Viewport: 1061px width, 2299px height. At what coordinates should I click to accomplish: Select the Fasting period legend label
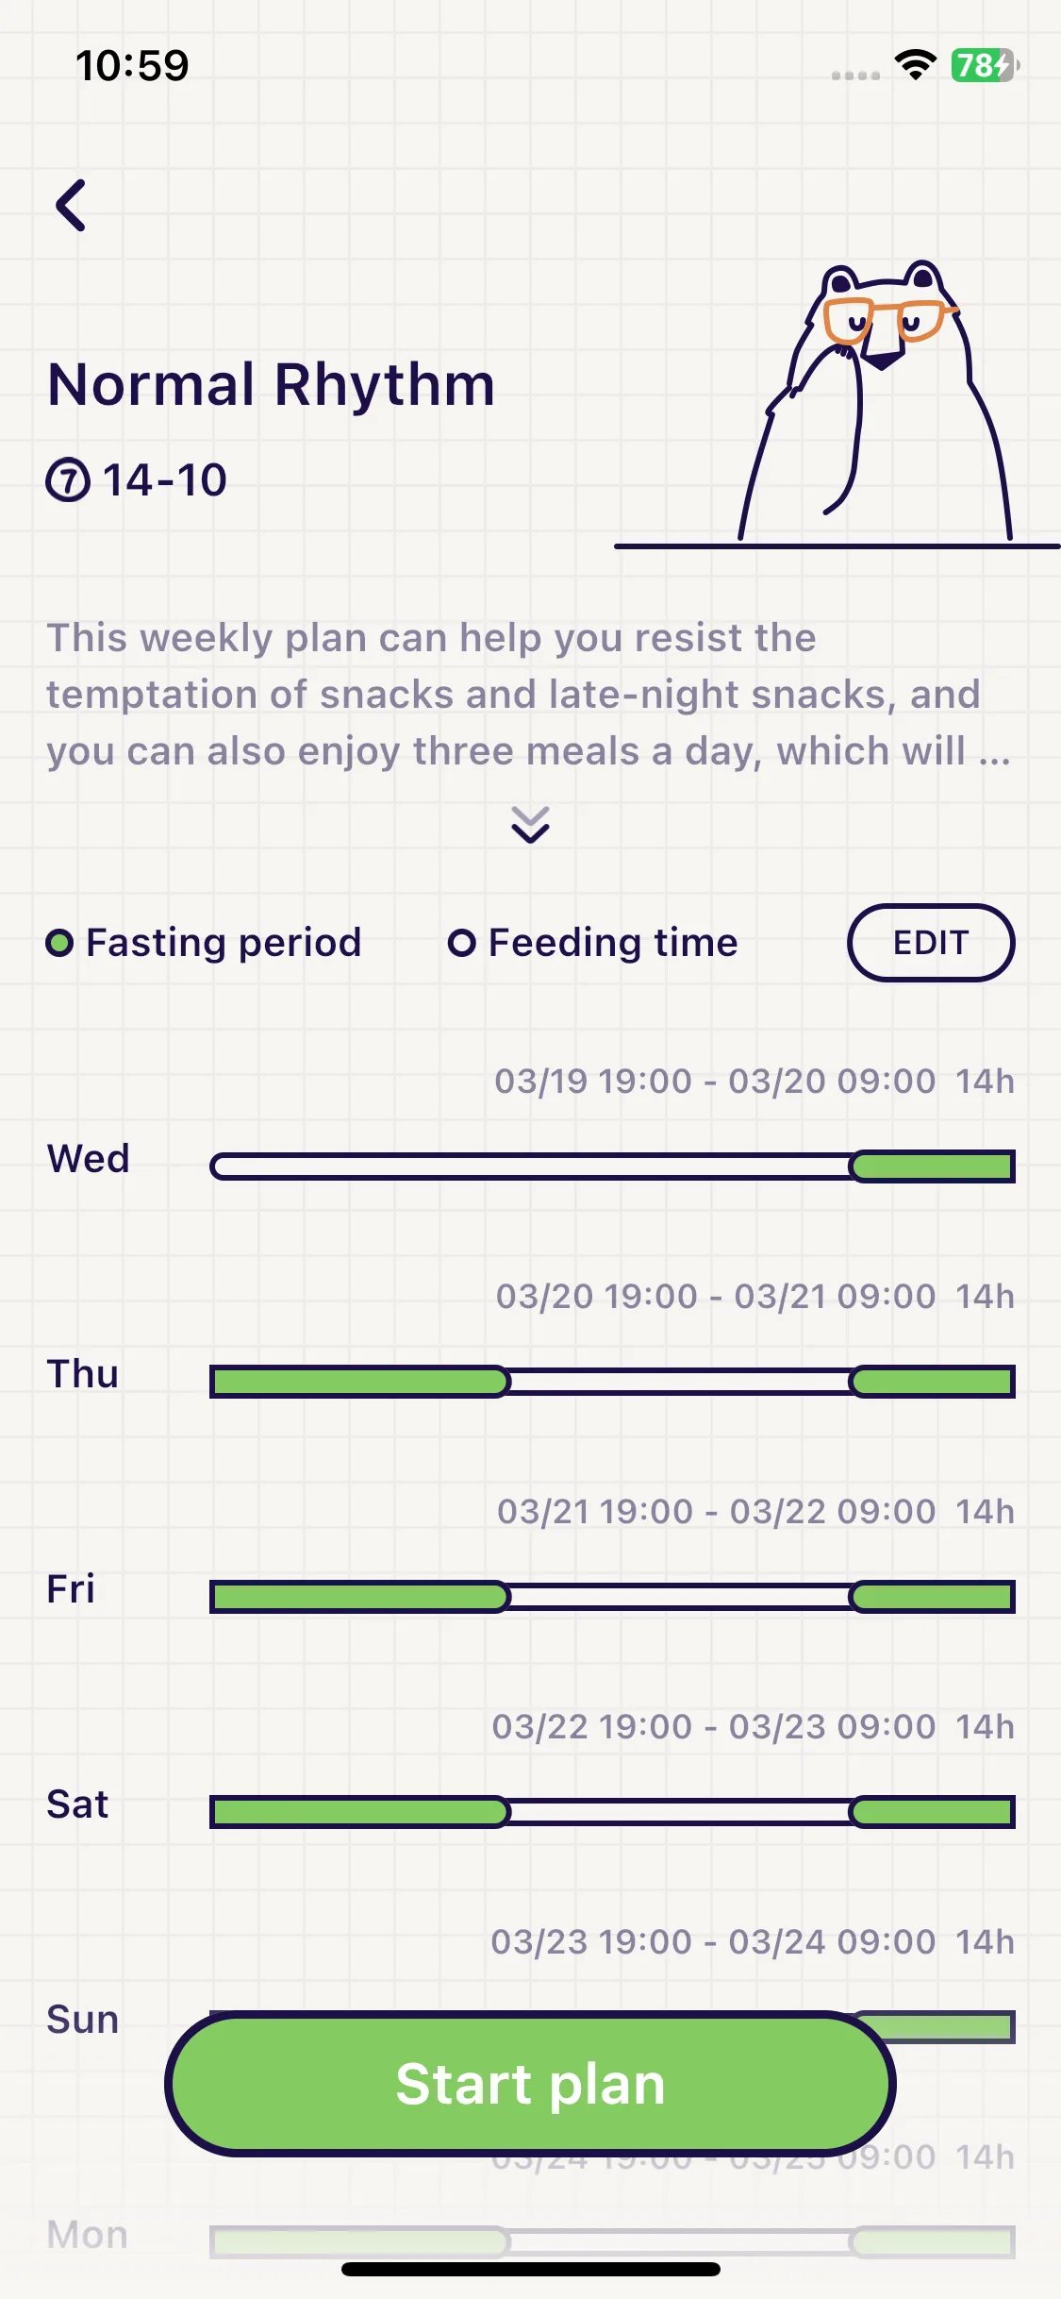coord(224,943)
